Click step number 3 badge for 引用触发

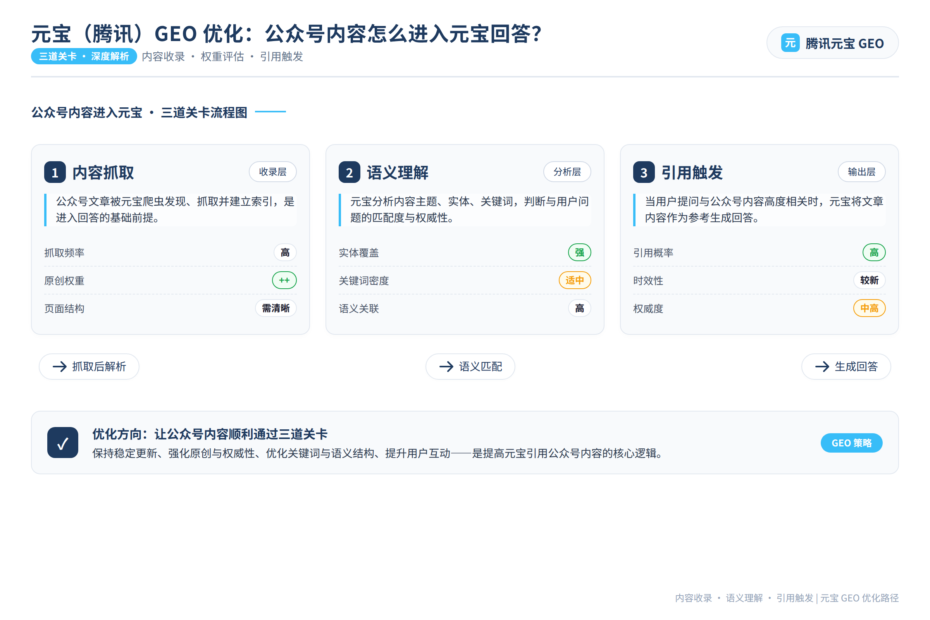644,172
